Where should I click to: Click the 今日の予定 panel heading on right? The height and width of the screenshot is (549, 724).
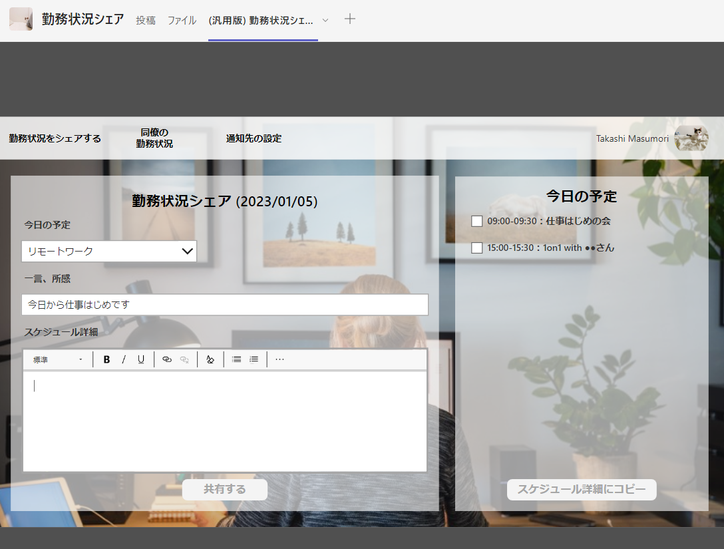coord(582,196)
